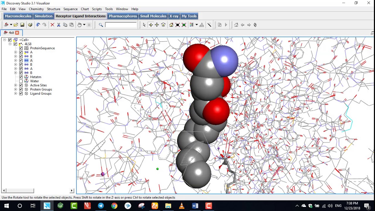Switch to the Pharmacophores tab
375x211 pixels.
click(x=123, y=16)
